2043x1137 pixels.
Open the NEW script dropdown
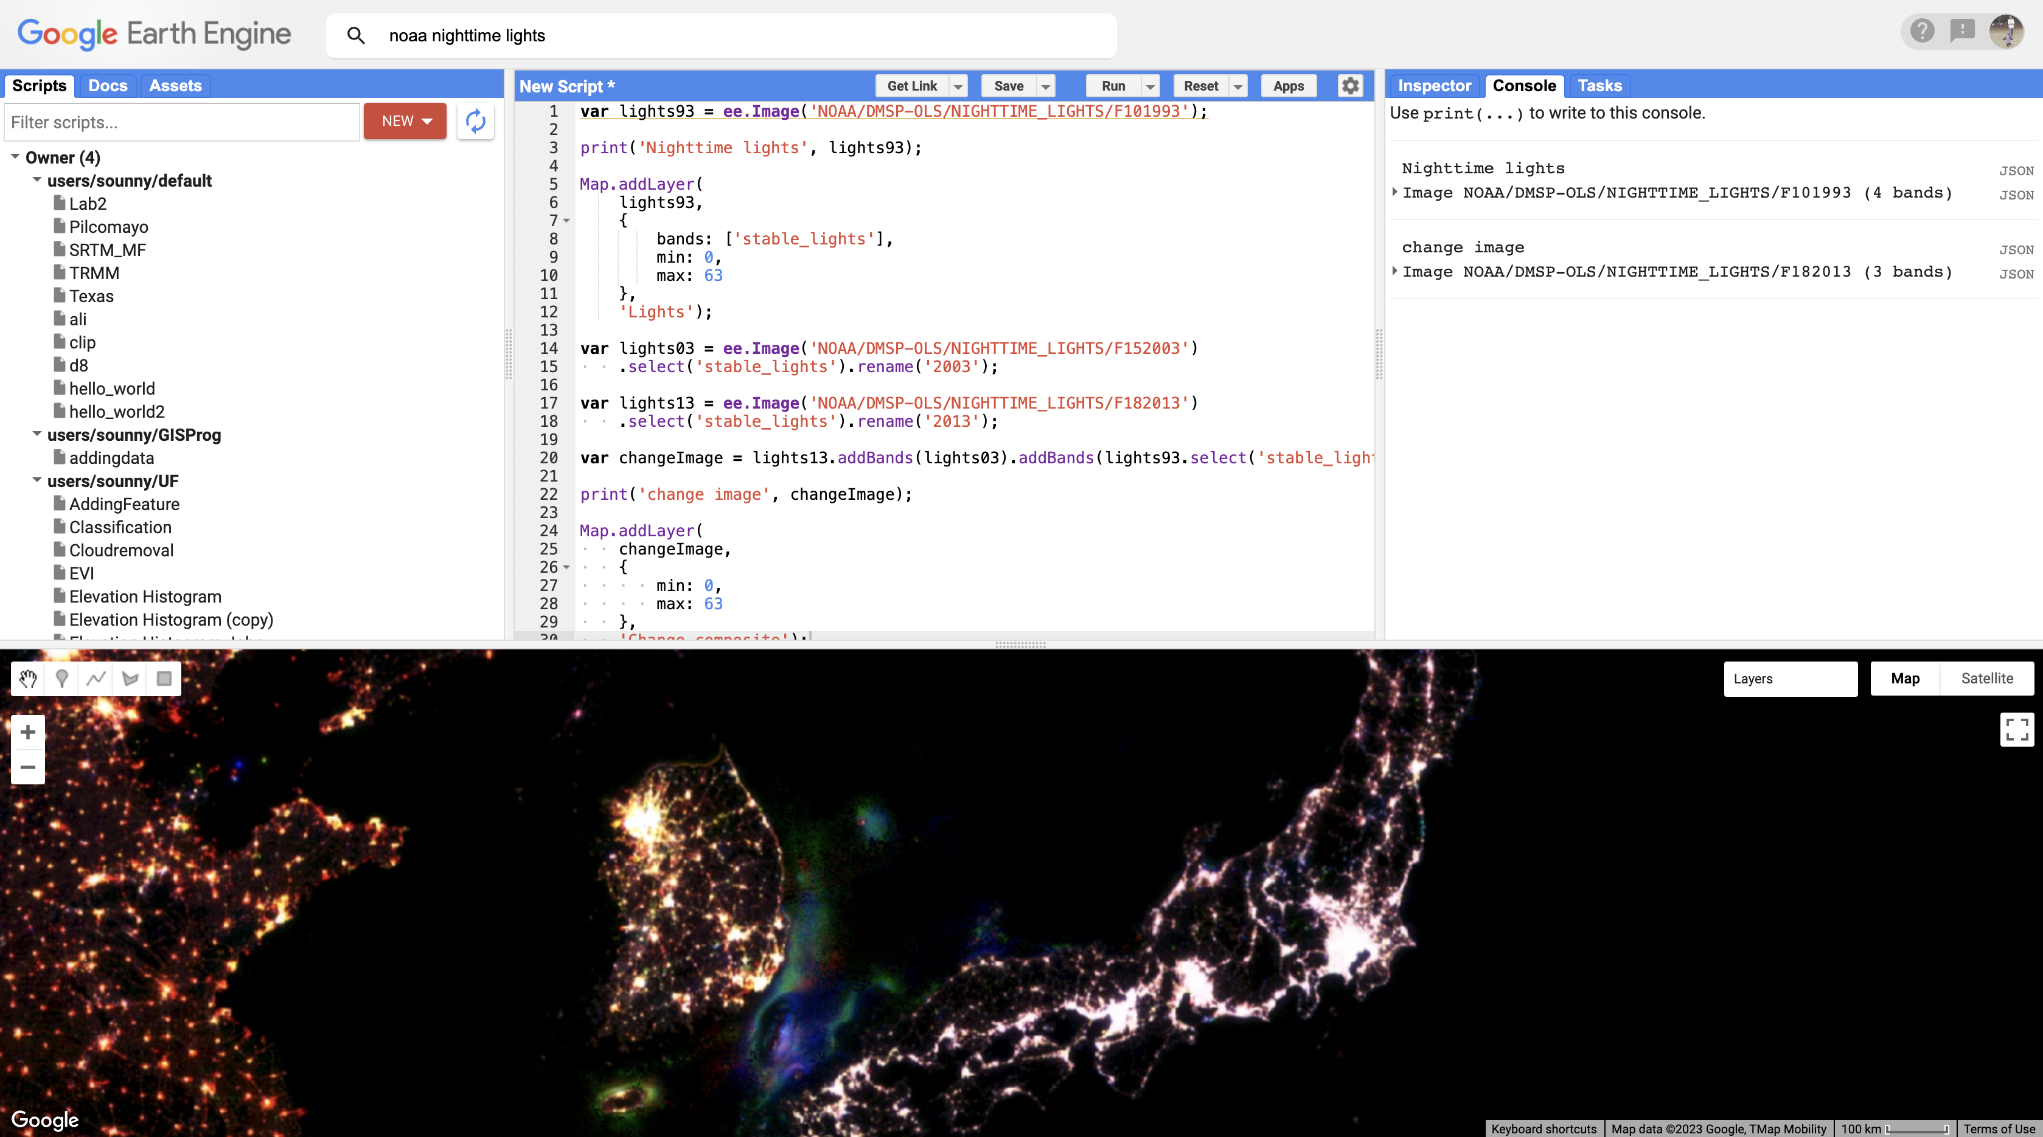tap(405, 121)
